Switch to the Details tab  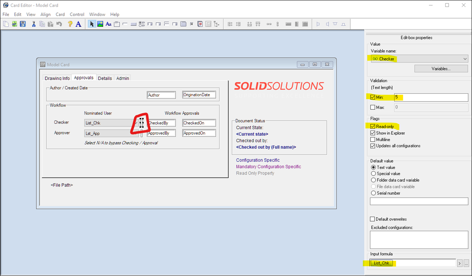click(x=105, y=78)
